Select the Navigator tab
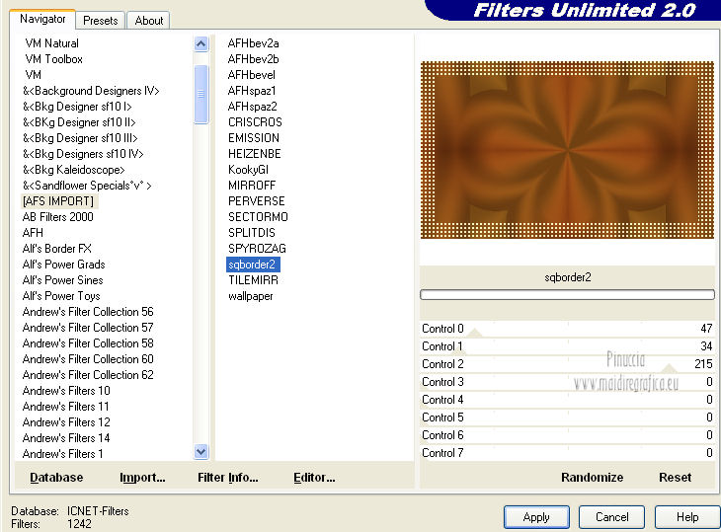This screenshot has width=721, height=532. point(42,19)
